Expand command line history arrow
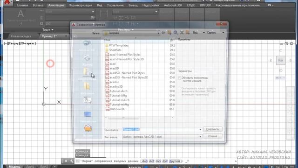Screen dimensions: 298x168 [x=236, y=161]
